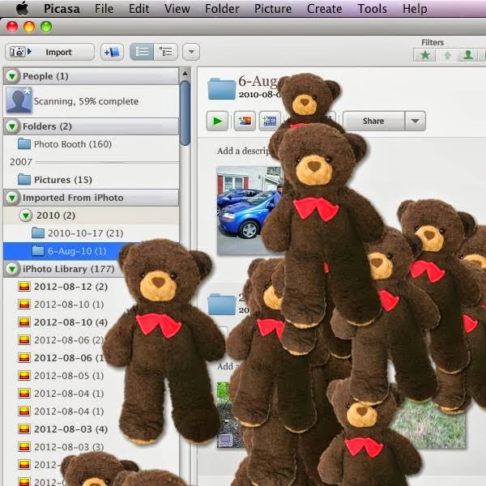Click the create new album icon

tap(112, 52)
